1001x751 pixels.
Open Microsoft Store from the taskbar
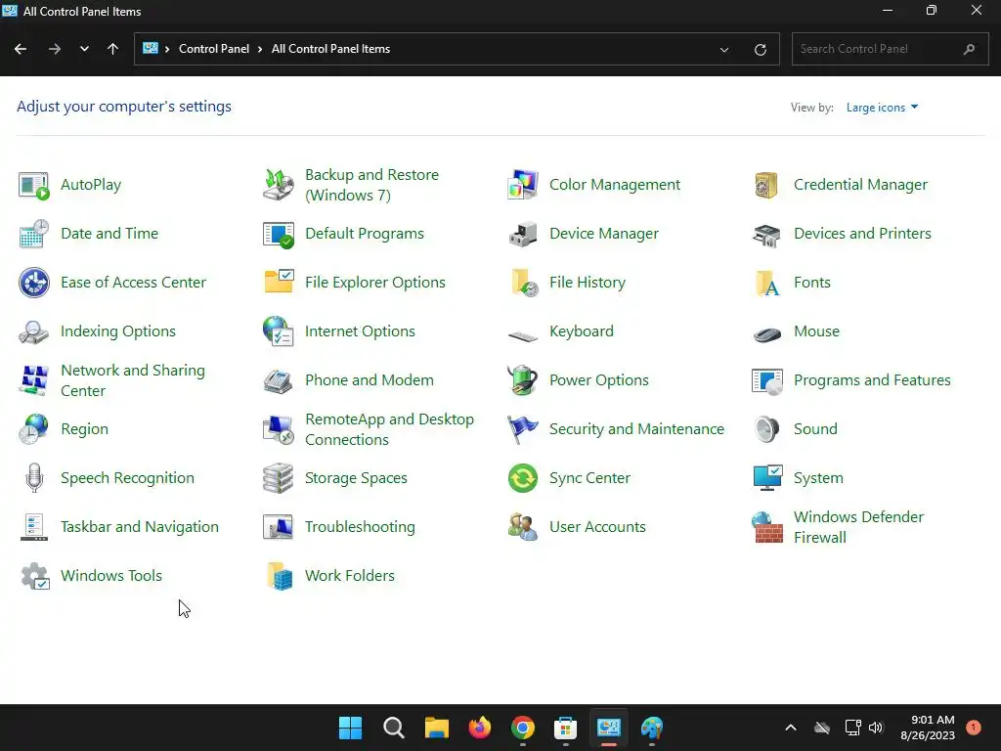[x=566, y=728]
